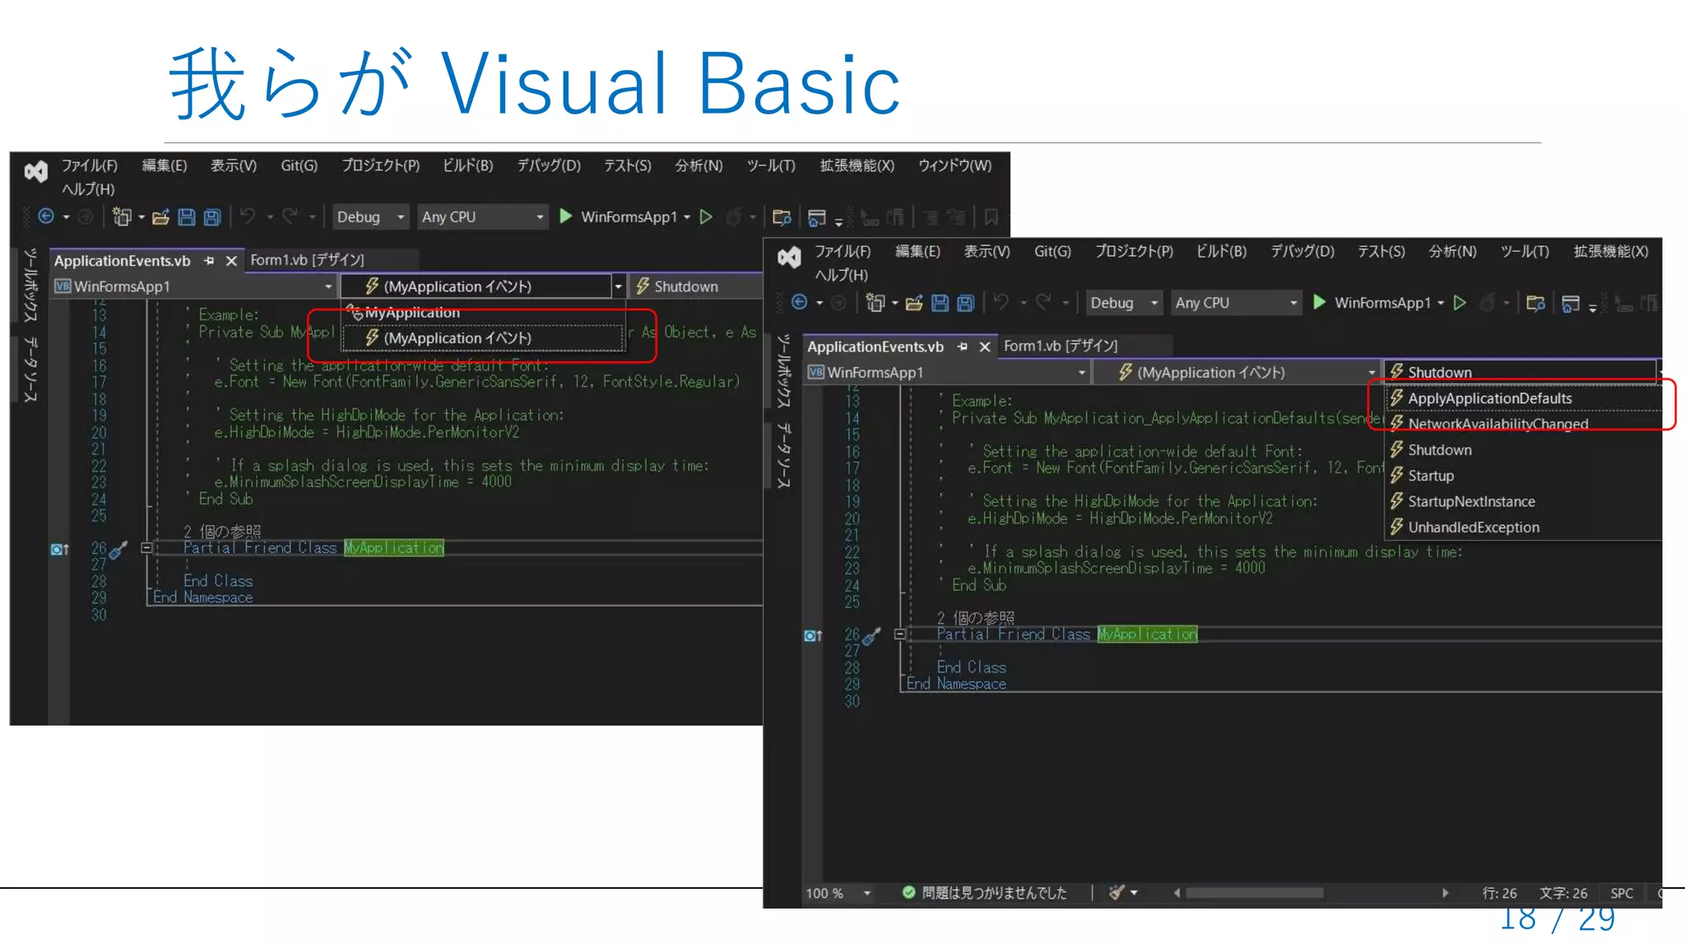Close ApplicationEvents.vb tab in right window
1685x948 pixels.
point(984,347)
